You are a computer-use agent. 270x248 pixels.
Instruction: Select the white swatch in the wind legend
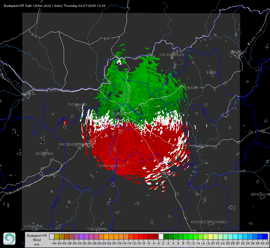point(161,236)
